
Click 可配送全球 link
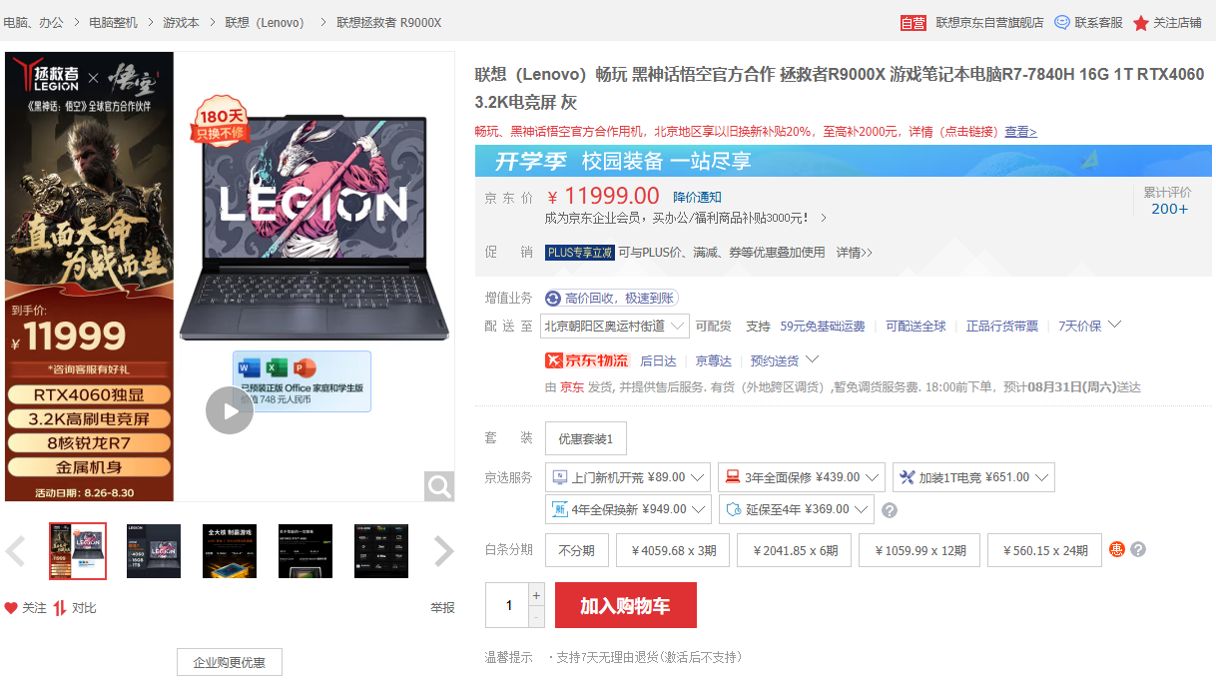pos(915,326)
